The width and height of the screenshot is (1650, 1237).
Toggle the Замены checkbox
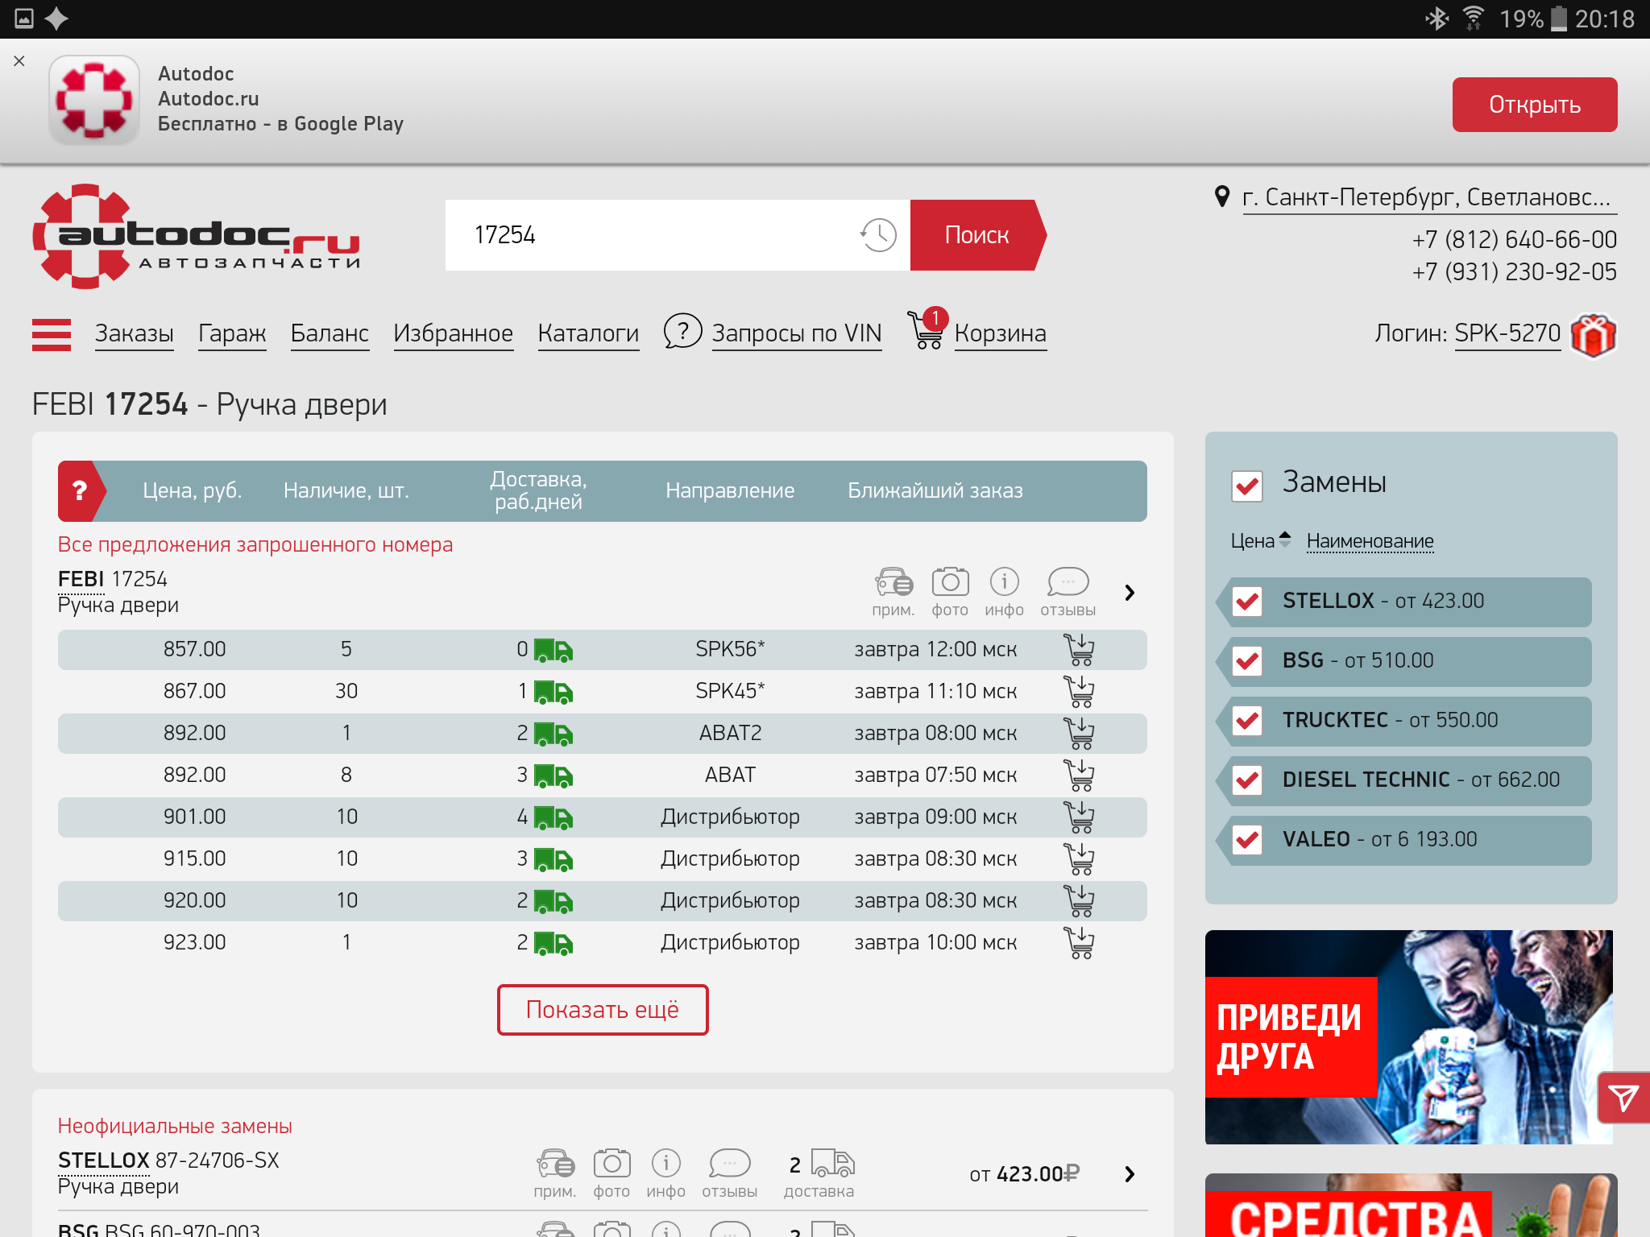pos(1247,485)
